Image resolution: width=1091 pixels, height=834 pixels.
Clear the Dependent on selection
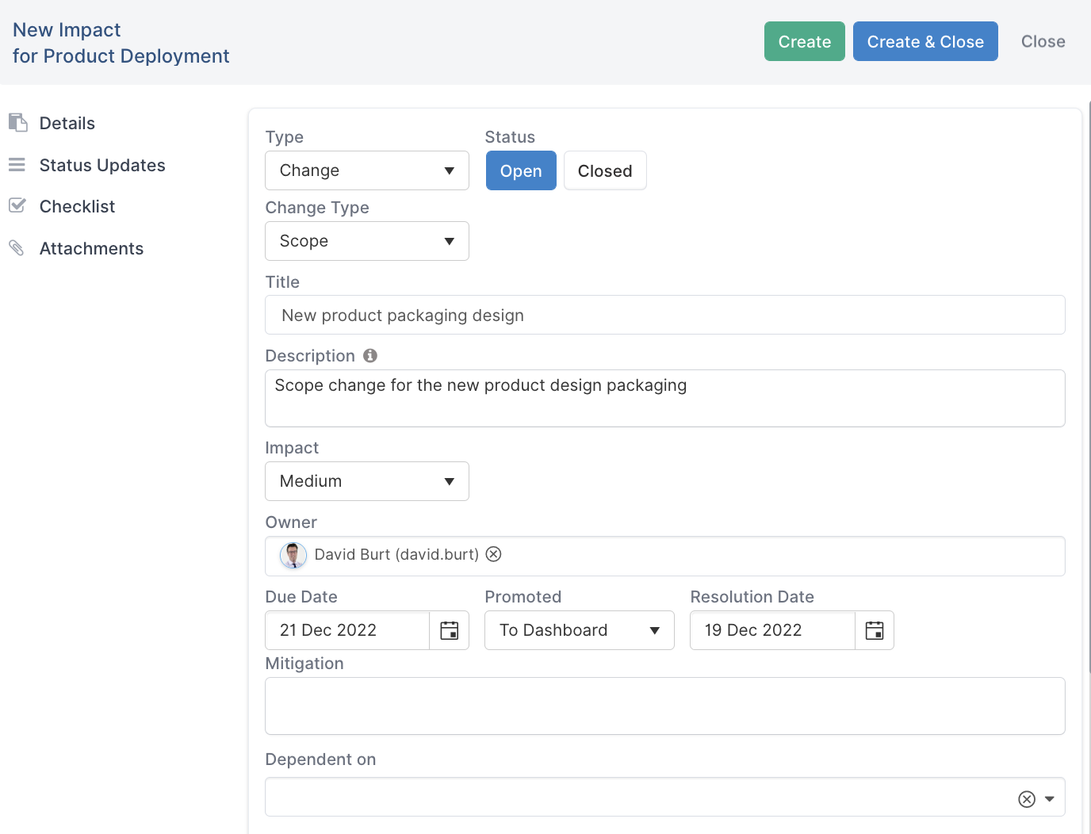click(1027, 799)
